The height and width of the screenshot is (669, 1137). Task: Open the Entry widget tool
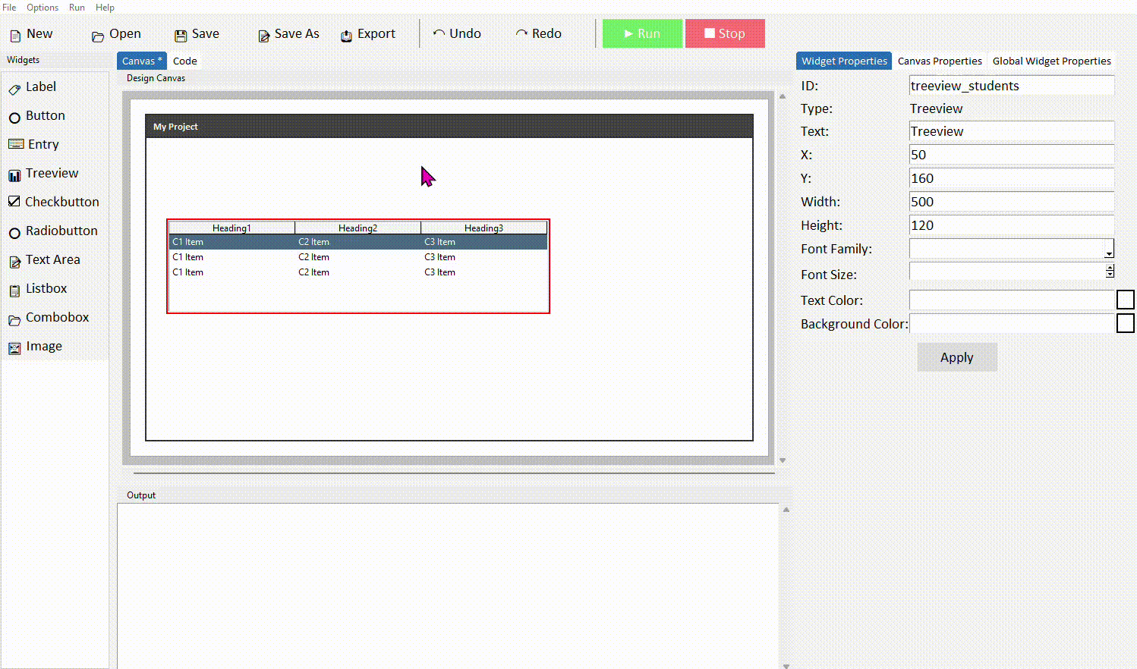[43, 144]
